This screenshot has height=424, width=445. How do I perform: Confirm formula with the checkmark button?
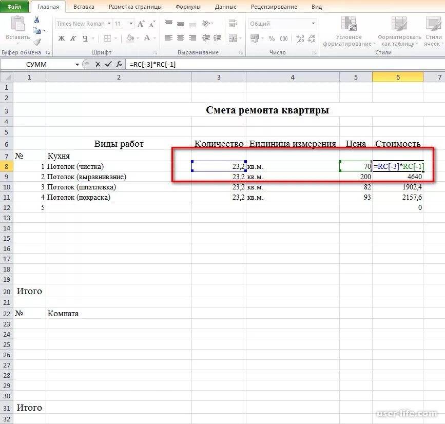coord(108,65)
